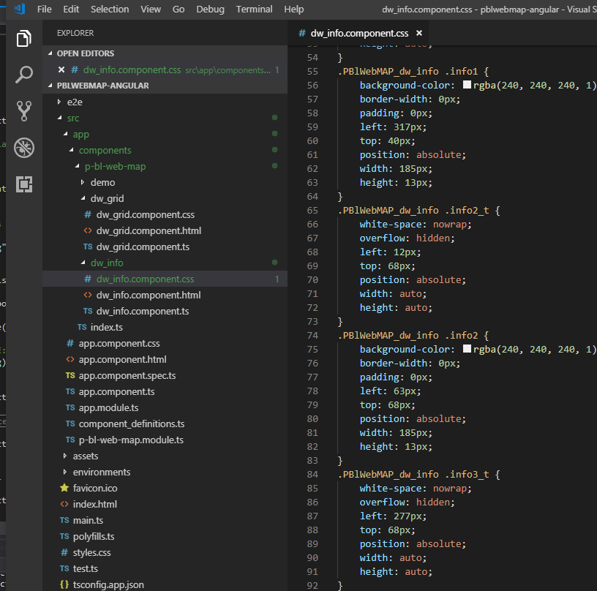Click the VS Code logo icon
The image size is (597, 591).
point(19,9)
